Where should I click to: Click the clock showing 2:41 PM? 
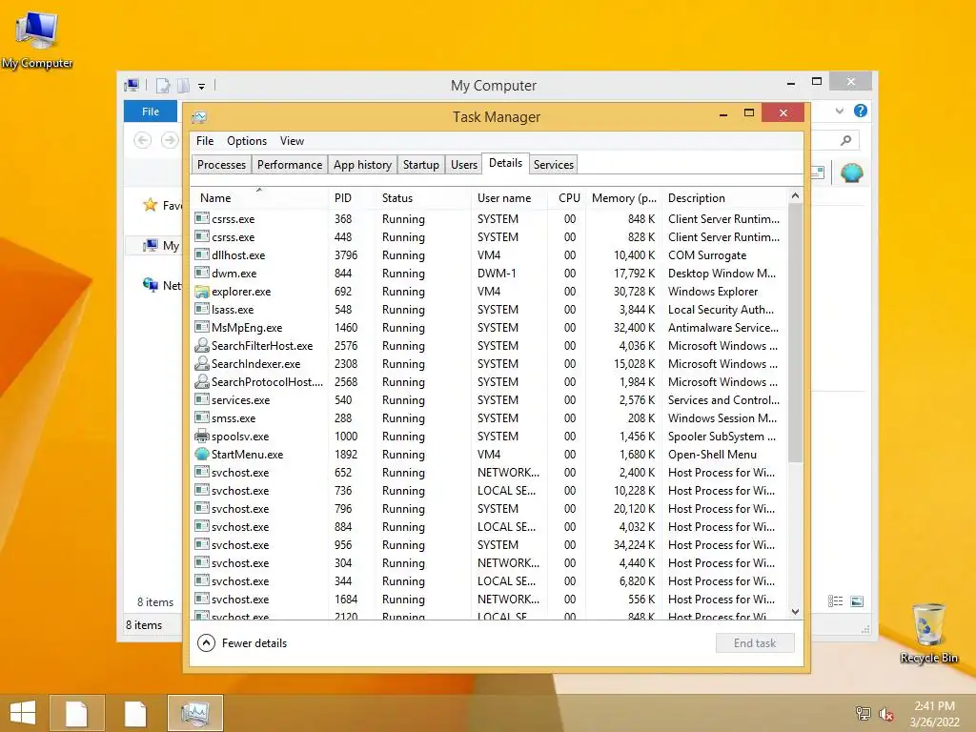[x=934, y=706]
